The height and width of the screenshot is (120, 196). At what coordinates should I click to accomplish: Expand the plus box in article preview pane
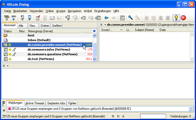[x=4, y=66]
